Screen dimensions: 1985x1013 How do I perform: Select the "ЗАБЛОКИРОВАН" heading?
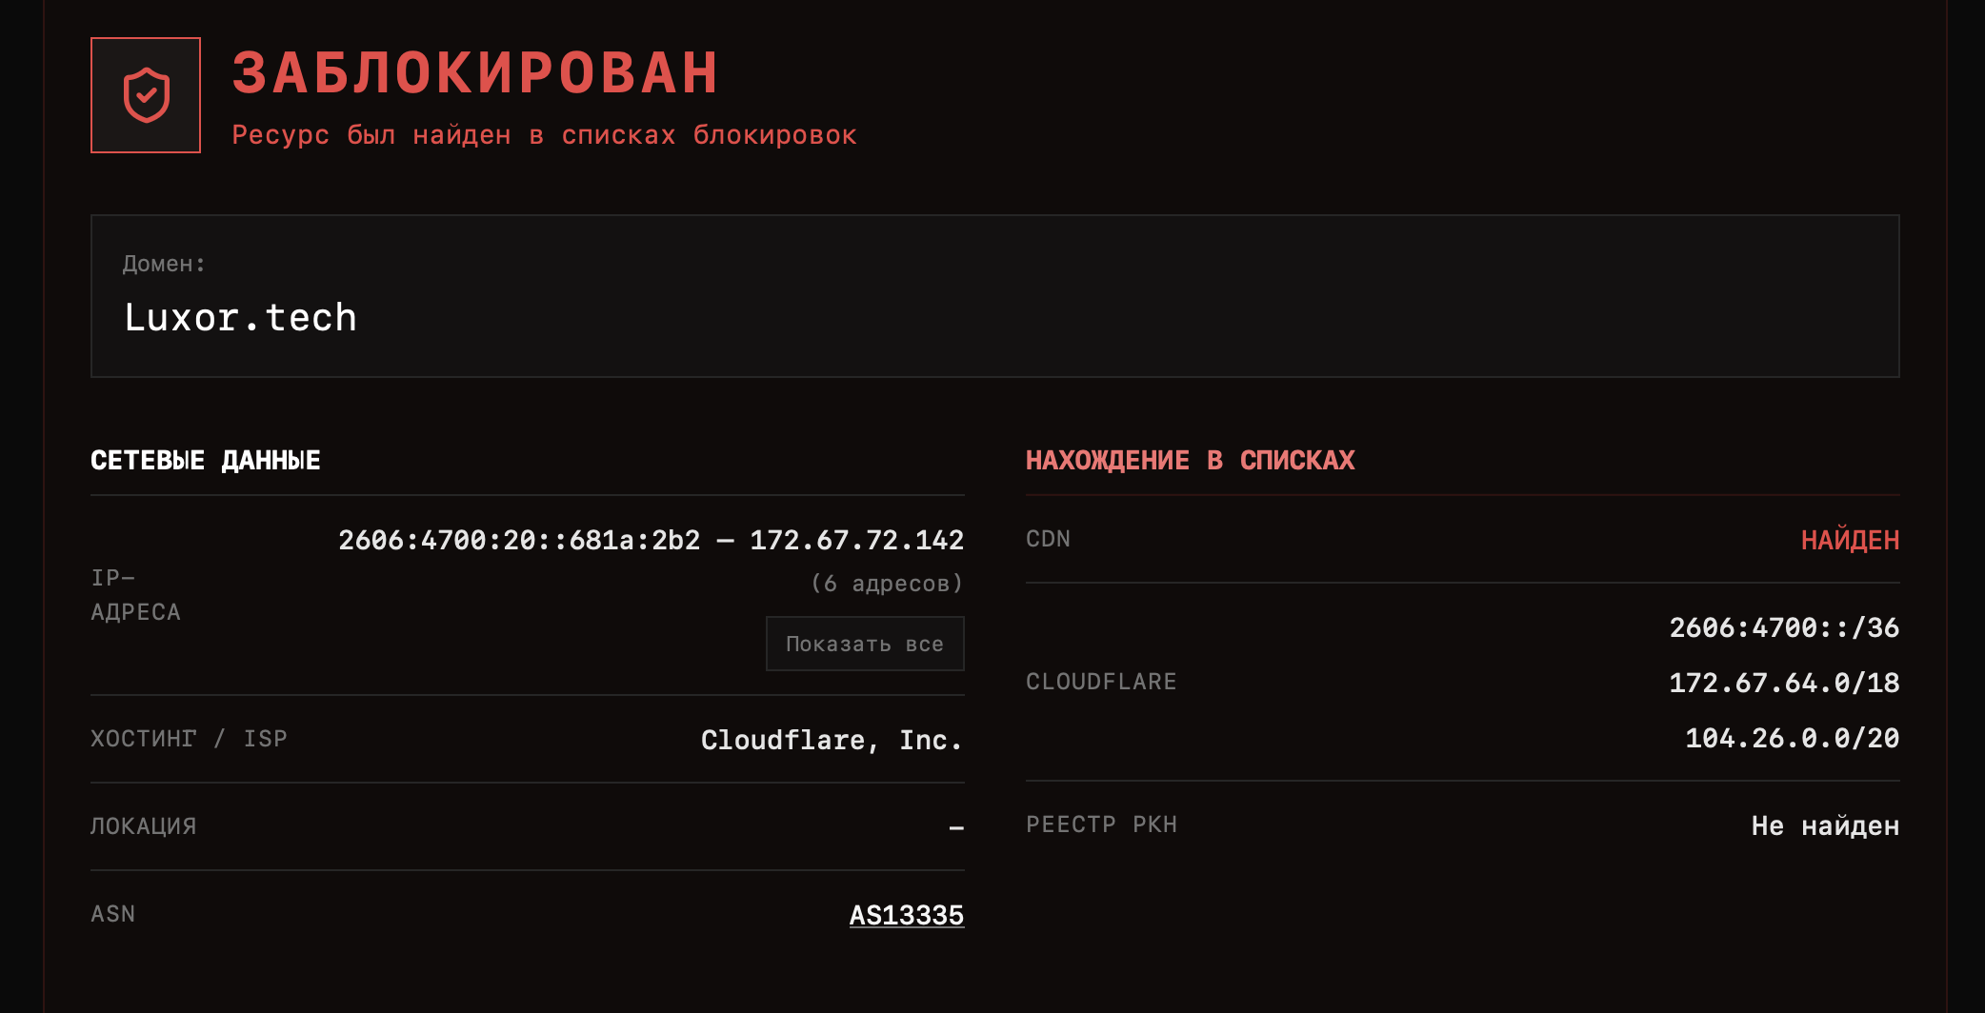475,73
